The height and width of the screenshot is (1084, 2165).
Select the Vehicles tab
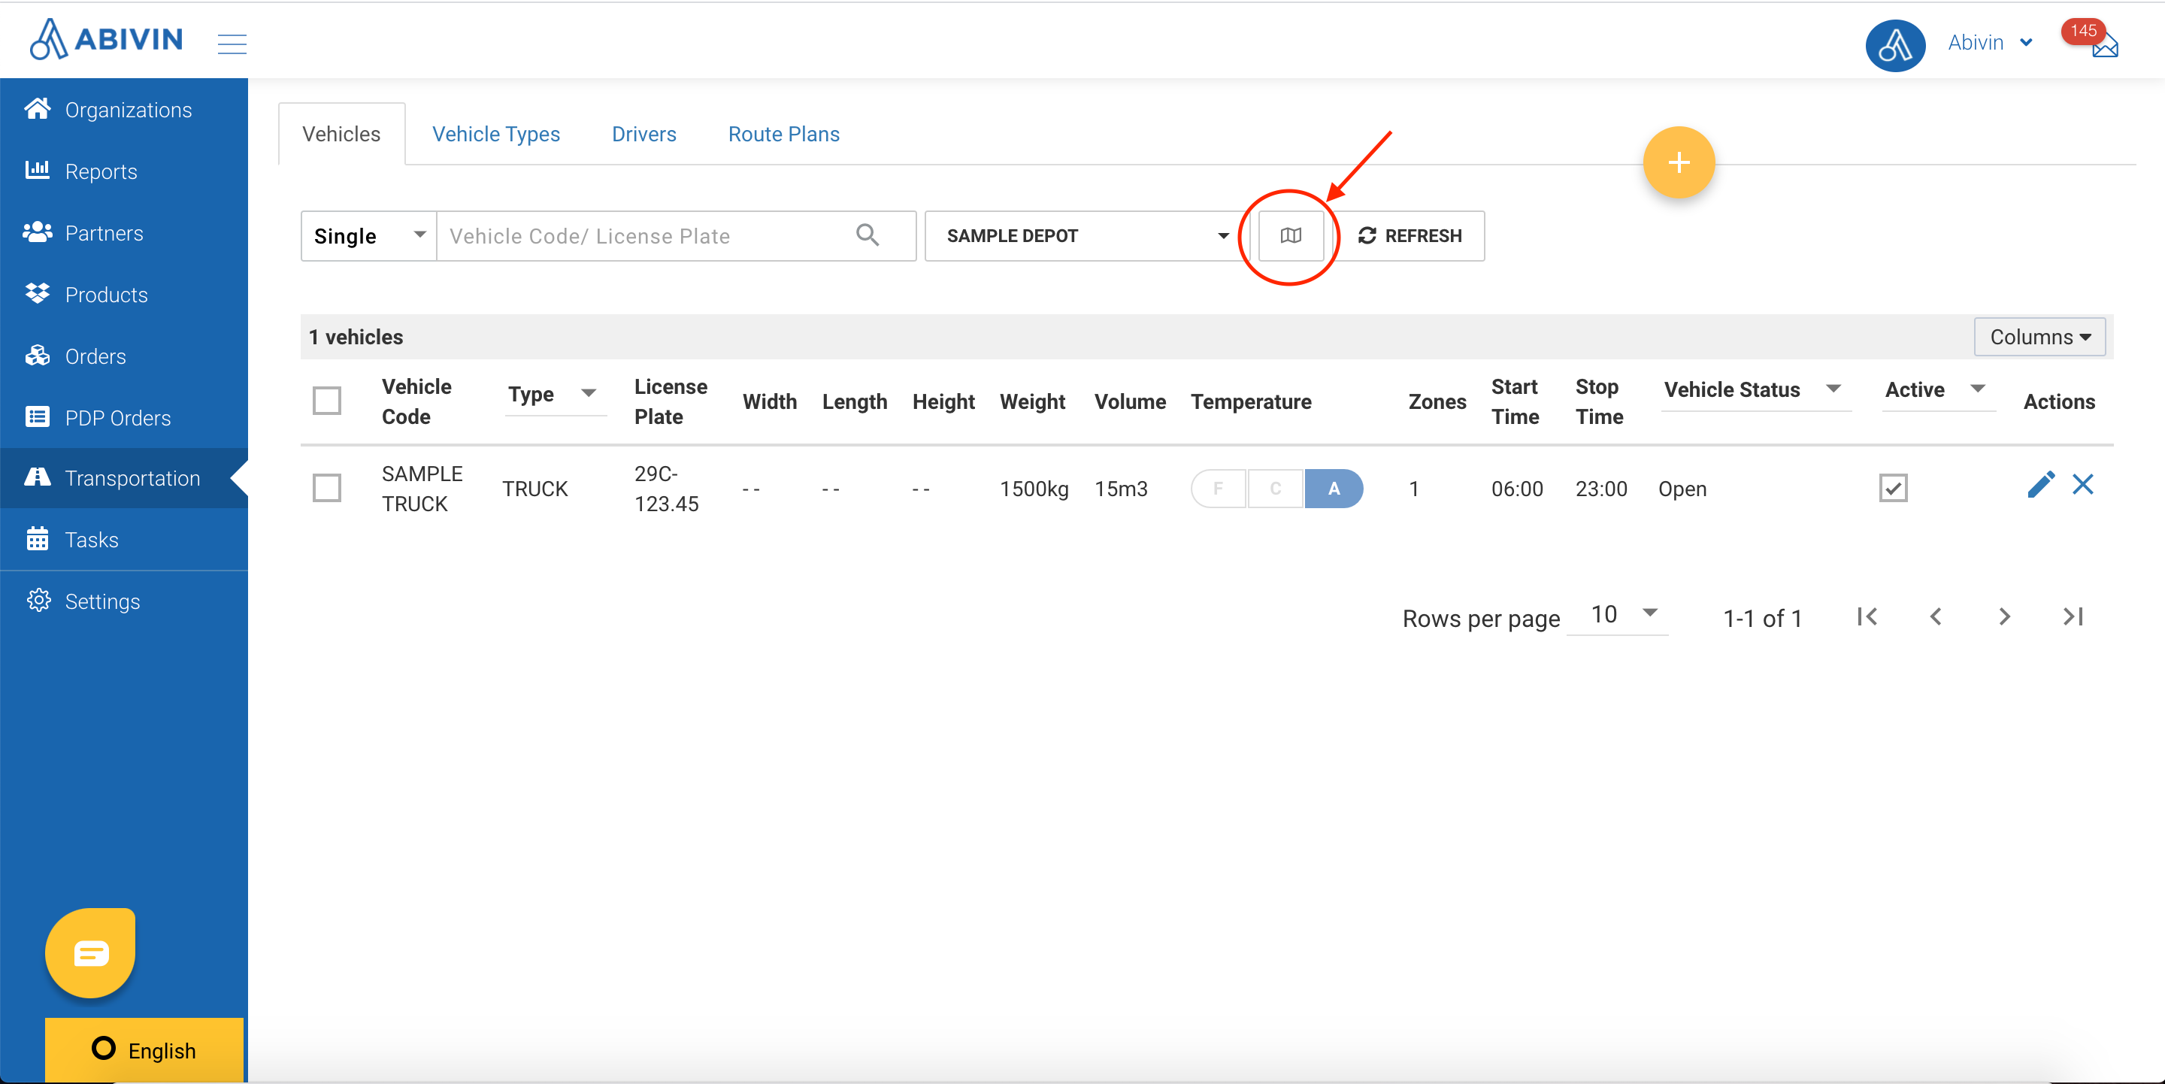[341, 135]
